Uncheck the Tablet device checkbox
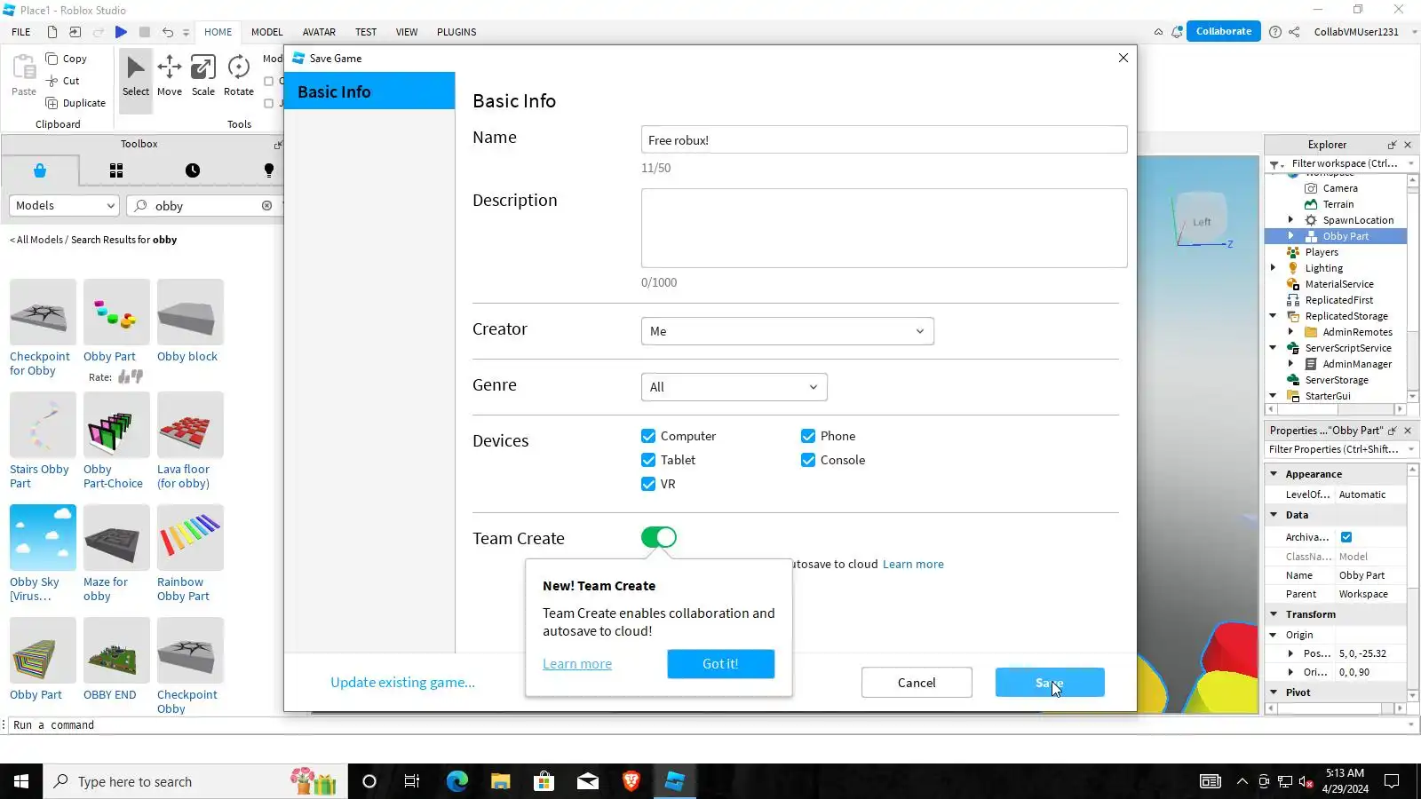This screenshot has height=799, width=1421. [648, 460]
